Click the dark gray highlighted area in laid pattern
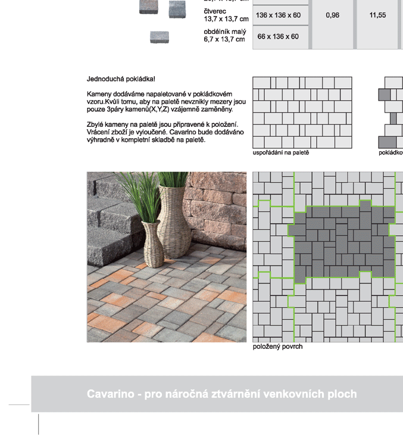The width and height of the screenshot is (403, 443). (340, 238)
